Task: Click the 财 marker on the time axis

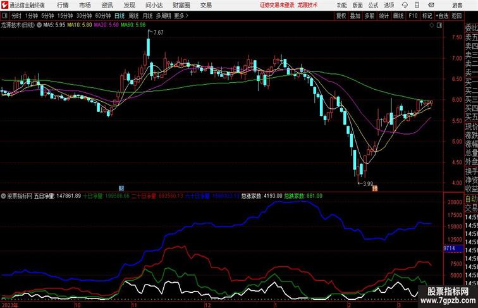Action: [x=121, y=188]
